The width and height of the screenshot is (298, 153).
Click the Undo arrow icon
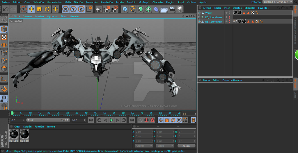(6, 9)
